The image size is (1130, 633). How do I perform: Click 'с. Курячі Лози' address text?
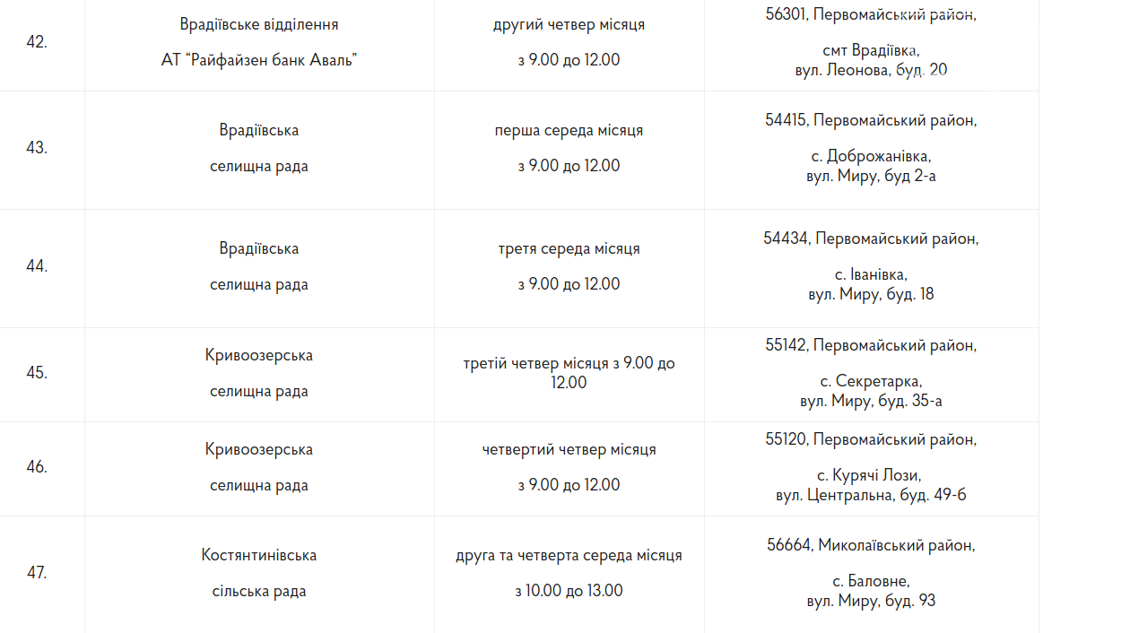tap(871, 475)
